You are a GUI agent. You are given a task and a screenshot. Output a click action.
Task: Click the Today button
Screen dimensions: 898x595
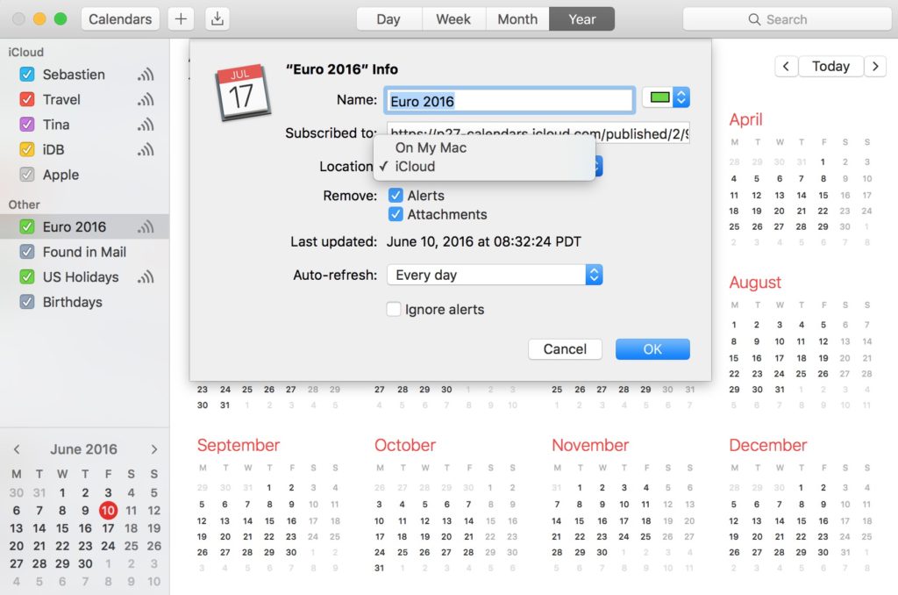click(830, 67)
